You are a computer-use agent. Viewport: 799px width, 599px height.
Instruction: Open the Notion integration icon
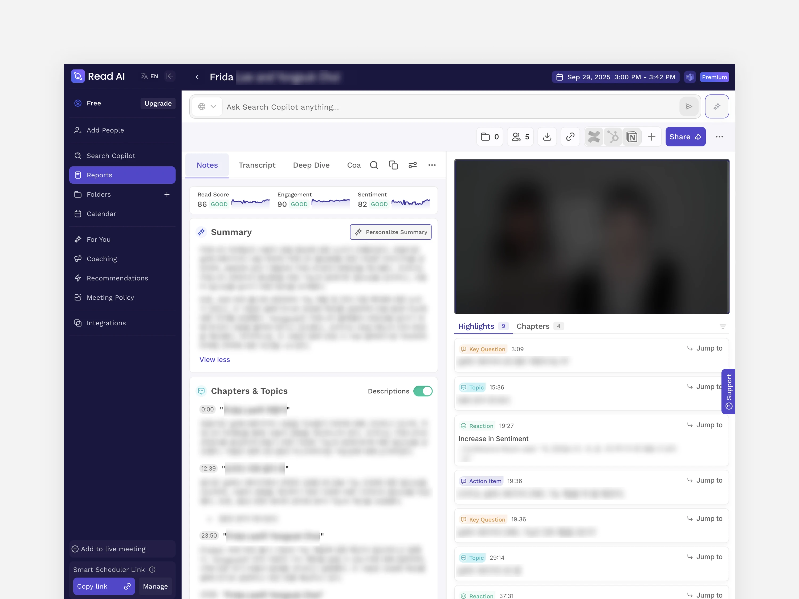(x=632, y=137)
